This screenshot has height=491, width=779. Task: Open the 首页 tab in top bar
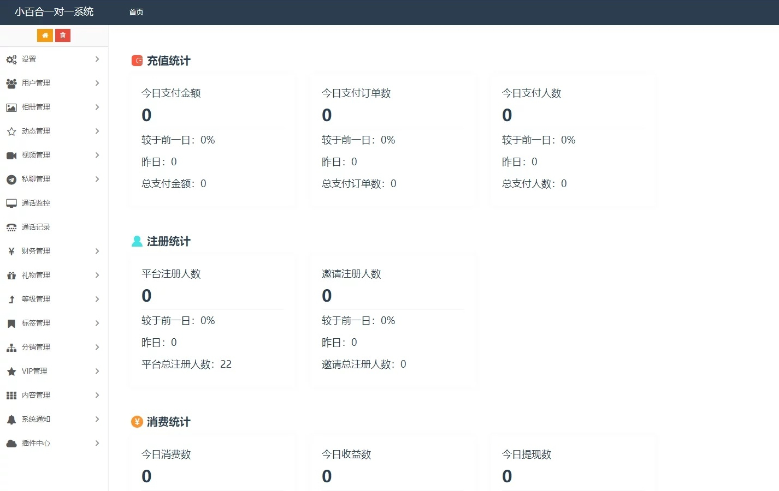pos(136,12)
